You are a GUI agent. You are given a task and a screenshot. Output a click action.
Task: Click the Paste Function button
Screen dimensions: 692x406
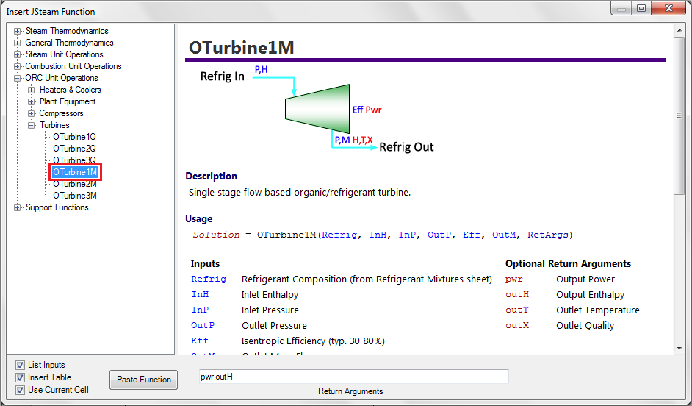click(143, 380)
